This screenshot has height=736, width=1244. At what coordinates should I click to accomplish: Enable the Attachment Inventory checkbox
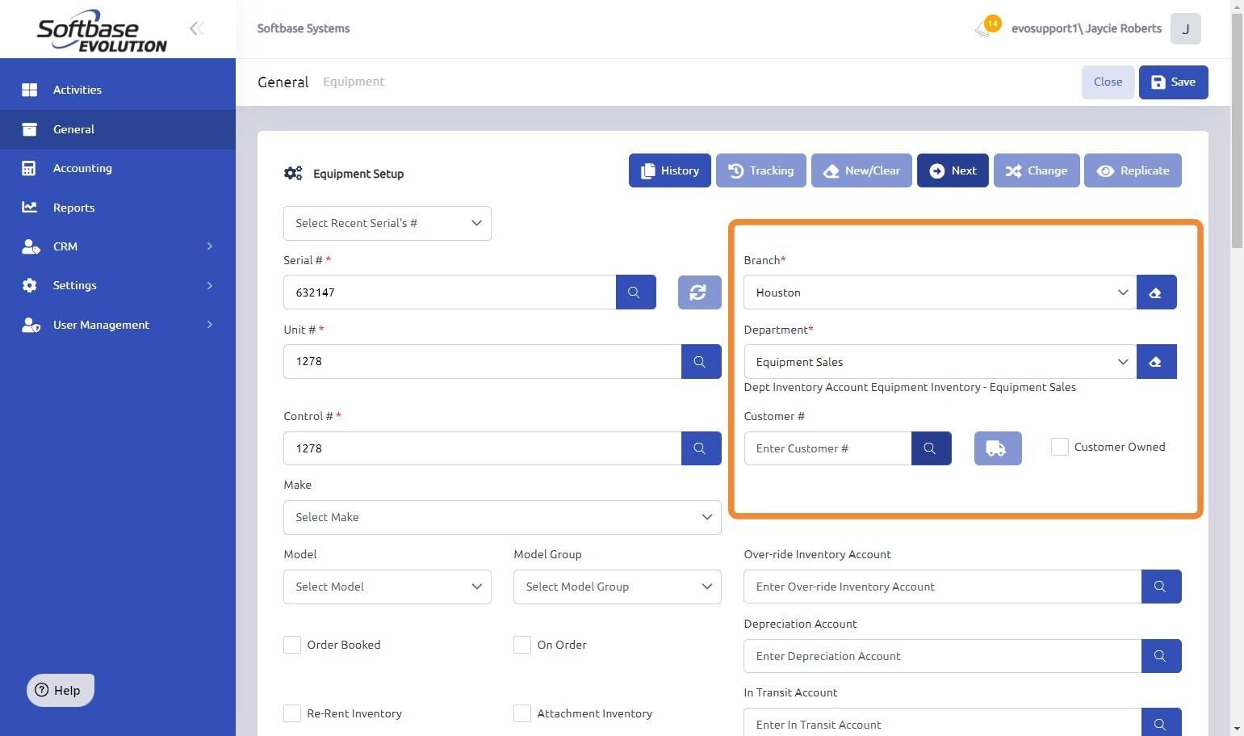[x=522, y=713]
